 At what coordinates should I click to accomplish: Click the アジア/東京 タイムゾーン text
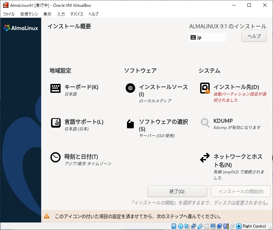(88, 164)
